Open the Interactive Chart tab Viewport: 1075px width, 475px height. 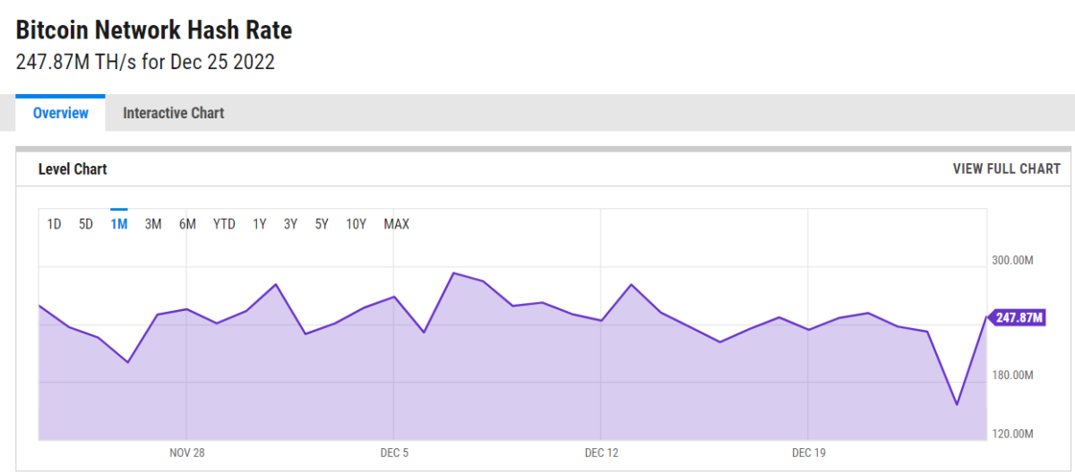[x=173, y=114]
